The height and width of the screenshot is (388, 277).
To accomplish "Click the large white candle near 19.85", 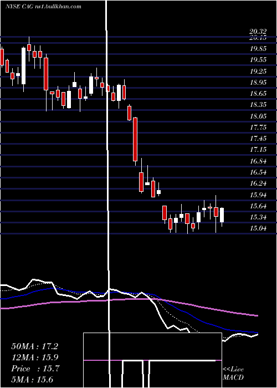I will [23, 66].
